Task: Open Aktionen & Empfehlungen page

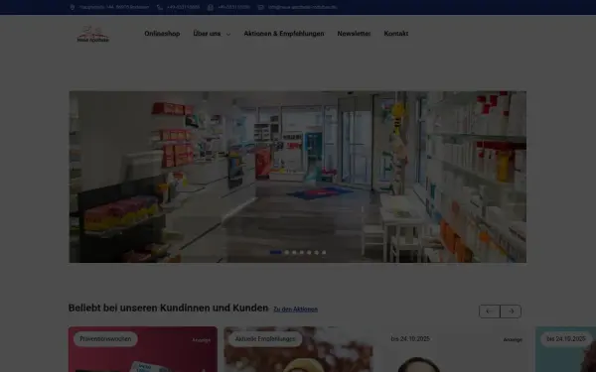Action: click(284, 34)
